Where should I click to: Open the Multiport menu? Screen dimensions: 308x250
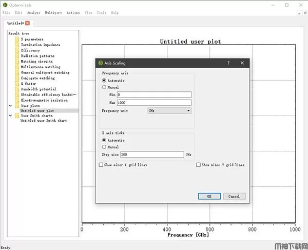coord(53,12)
